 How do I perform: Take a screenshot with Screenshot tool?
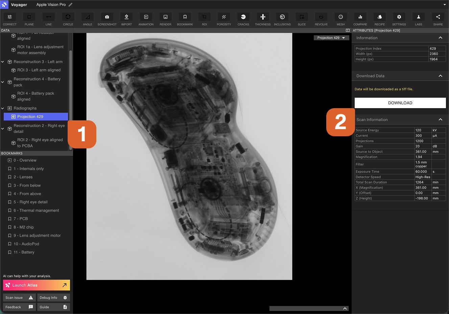click(107, 17)
